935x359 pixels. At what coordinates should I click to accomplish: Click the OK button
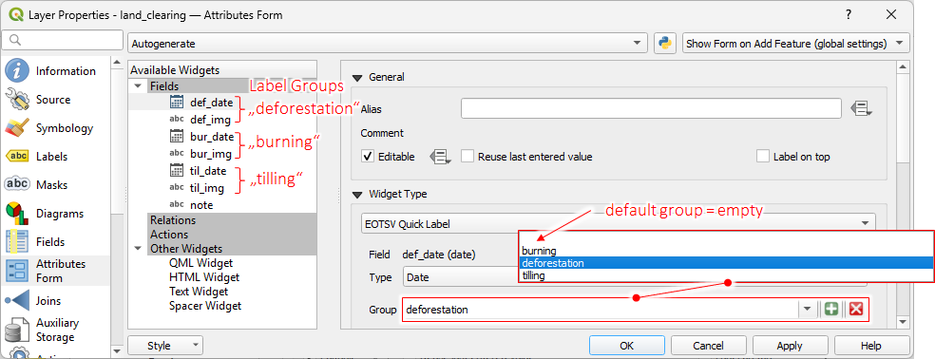pyautogui.click(x=627, y=346)
